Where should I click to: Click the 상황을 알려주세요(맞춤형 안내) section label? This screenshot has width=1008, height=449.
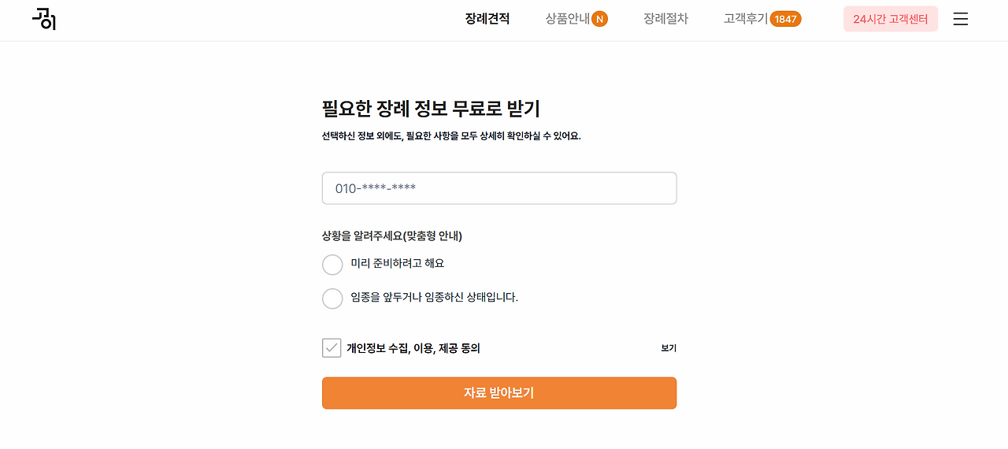(x=392, y=236)
